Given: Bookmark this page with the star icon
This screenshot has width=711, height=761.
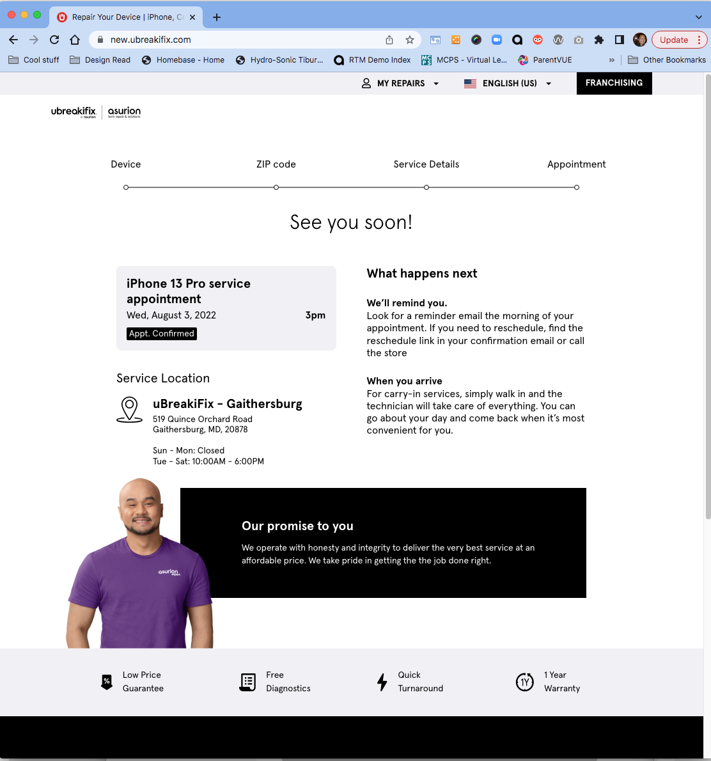Looking at the screenshot, I should (410, 40).
